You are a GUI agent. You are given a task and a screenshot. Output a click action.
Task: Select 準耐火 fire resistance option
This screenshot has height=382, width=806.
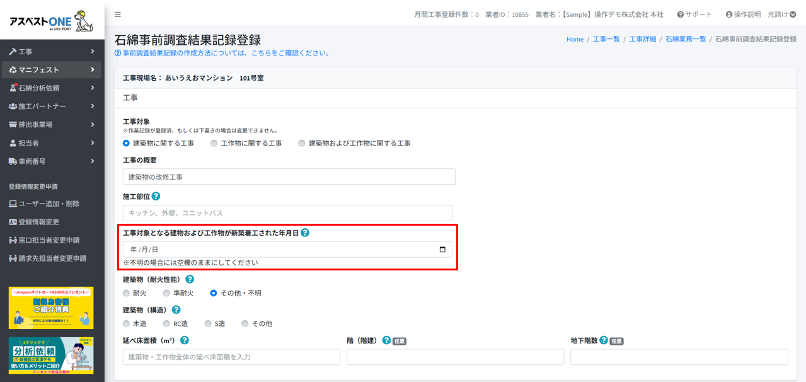point(166,293)
